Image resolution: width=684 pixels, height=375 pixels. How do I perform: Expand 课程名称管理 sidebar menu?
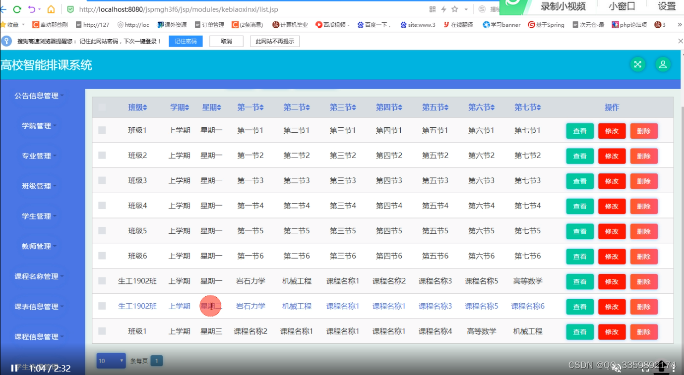point(39,276)
